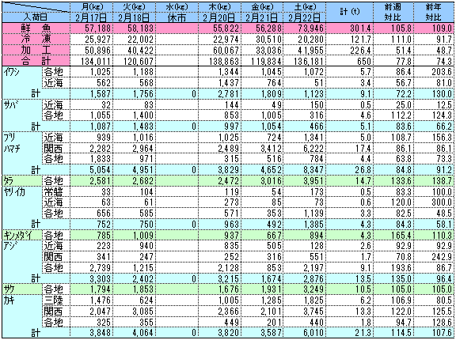Select the 月(kg) column header
Viewport: 456px width, 340px height.
click(91, 7)
